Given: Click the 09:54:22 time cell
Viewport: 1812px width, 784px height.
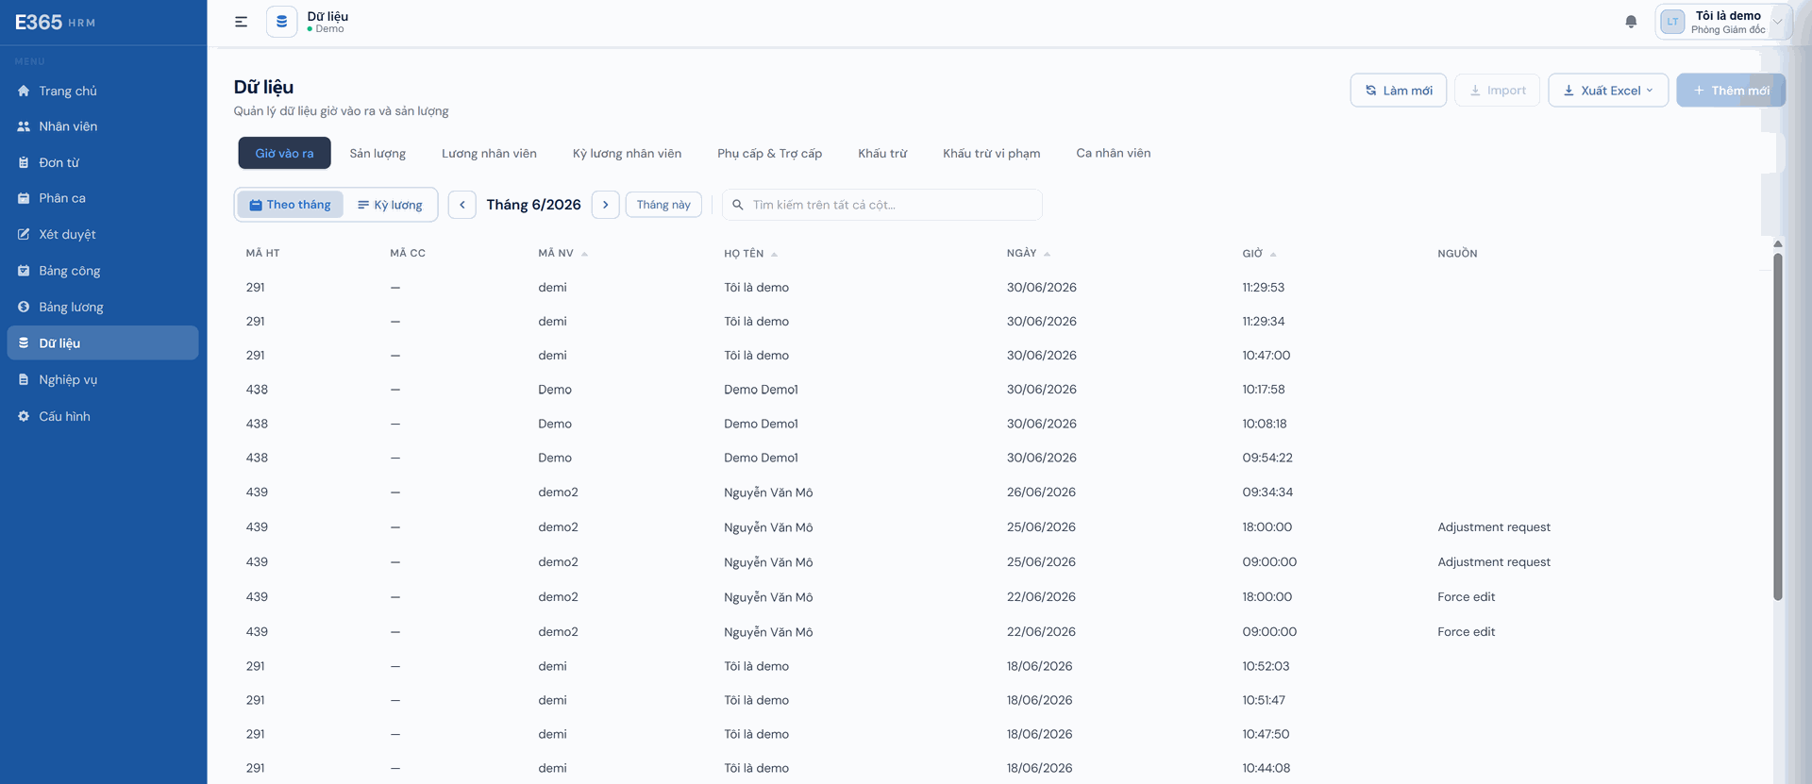Looking at the screenshot, I should [x=1267, y=458].
